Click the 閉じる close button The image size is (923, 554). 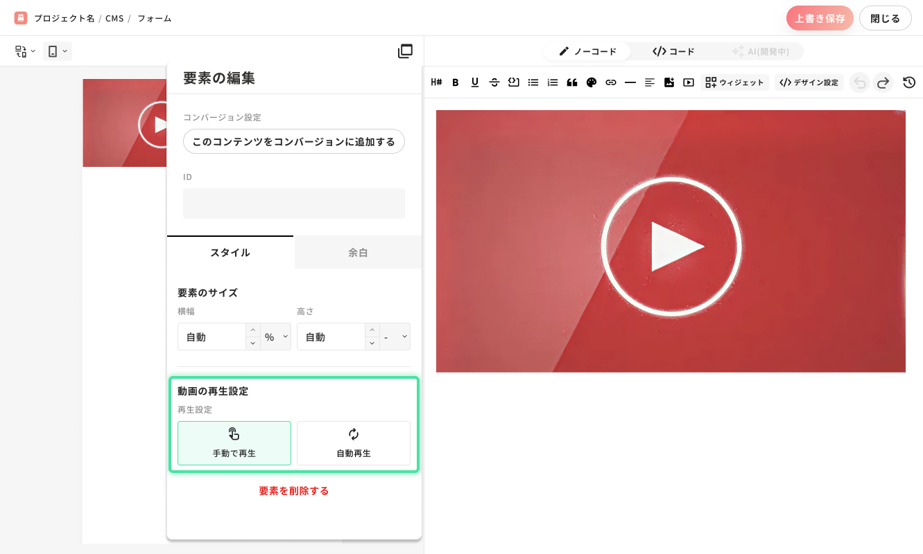886,18
